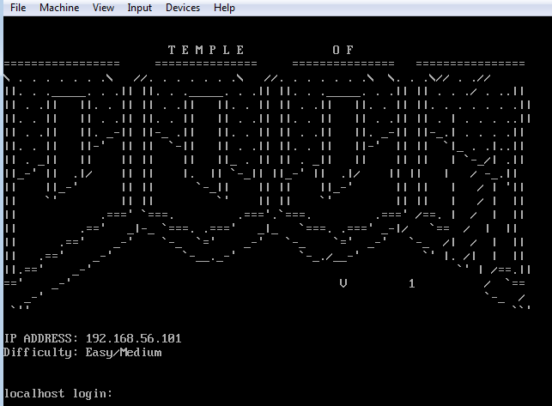This screenshot has width=552, height=406.
Task: Click the first equals-sign separator segment
Action: (x=62, y=64)
